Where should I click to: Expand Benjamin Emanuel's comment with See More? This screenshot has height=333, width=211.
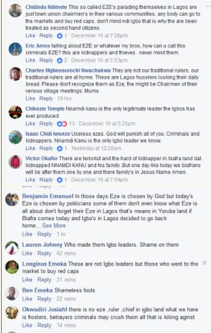click(54, 226)
